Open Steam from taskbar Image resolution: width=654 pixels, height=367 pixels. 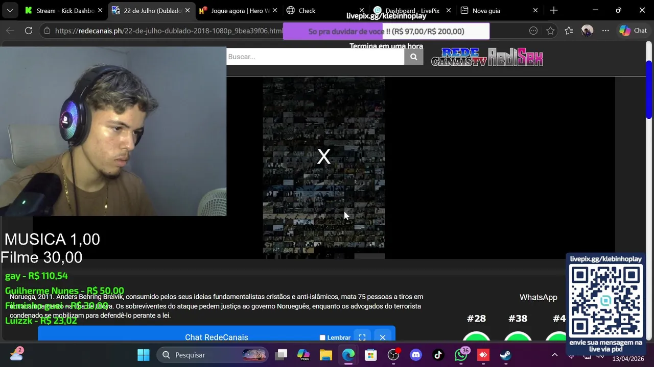tap(506, 355)
